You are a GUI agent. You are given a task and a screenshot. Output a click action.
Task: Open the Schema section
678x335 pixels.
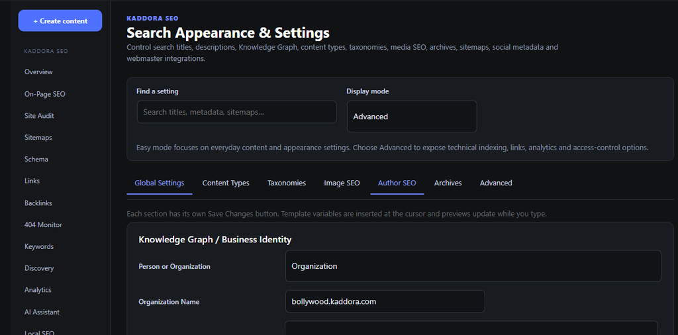[x=36, y=159]
